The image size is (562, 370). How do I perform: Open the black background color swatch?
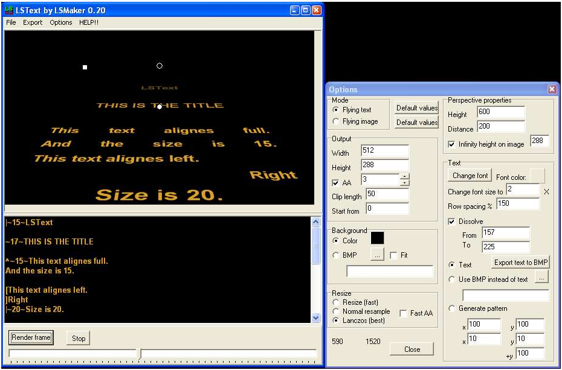(x=377, y=238)
